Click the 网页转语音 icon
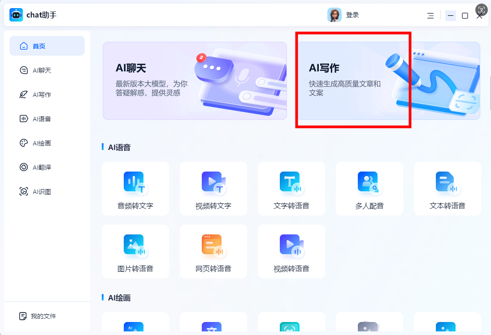The image size is (491, 335). [x=213, y=245]
